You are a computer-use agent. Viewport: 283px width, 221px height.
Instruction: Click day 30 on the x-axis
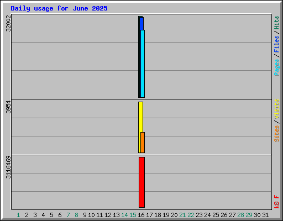click(257, 215)
